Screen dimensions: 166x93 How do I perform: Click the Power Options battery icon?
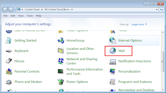click(x=61, y=82)
